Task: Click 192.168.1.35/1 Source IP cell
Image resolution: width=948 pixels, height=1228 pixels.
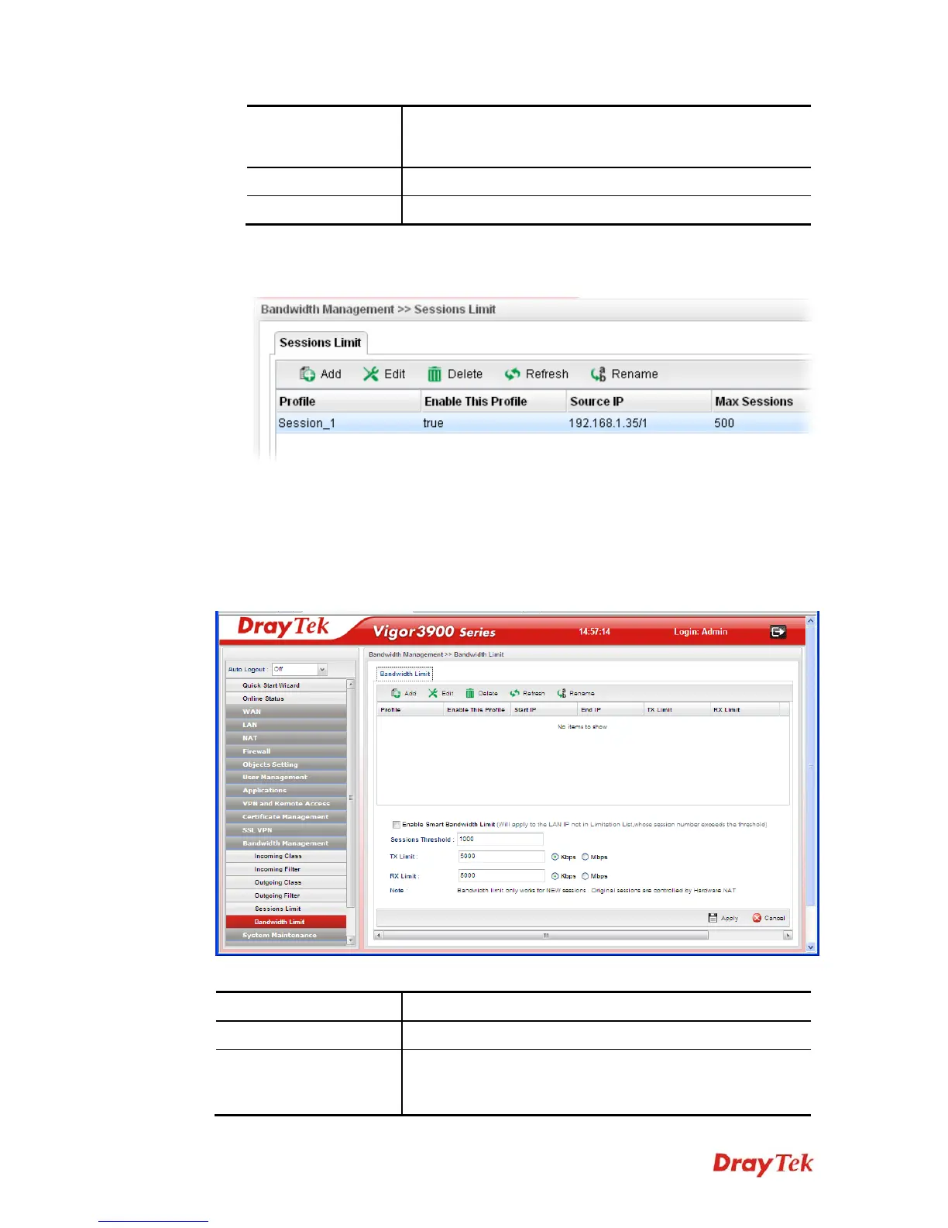Action: (x=608, y=423)
